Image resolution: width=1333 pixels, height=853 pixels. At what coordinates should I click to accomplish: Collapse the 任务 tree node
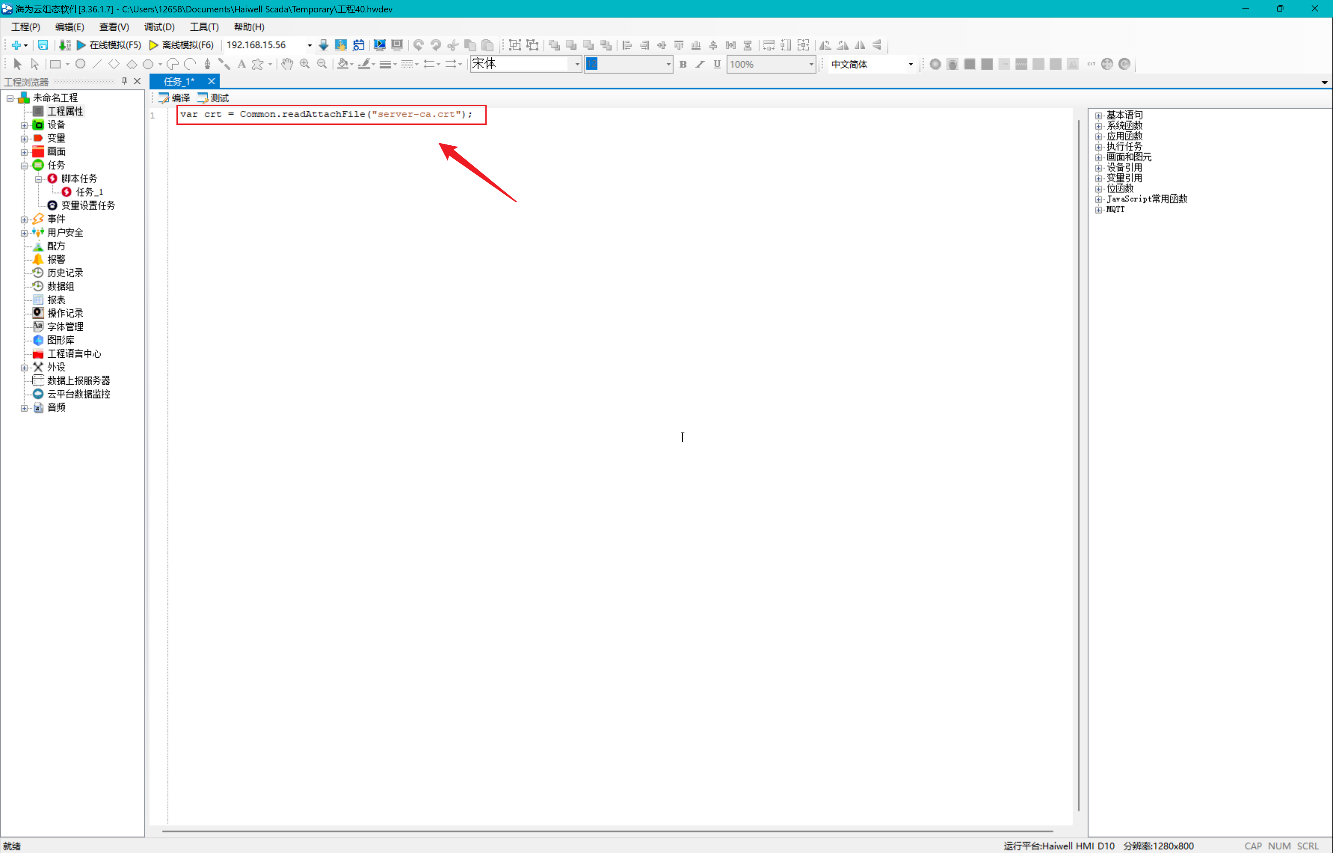(x=24, y=166)
